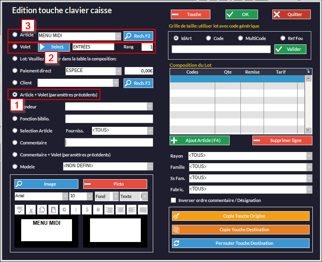
Task: Open the ESPECE payment type dropdown
Action: (118, 71)
